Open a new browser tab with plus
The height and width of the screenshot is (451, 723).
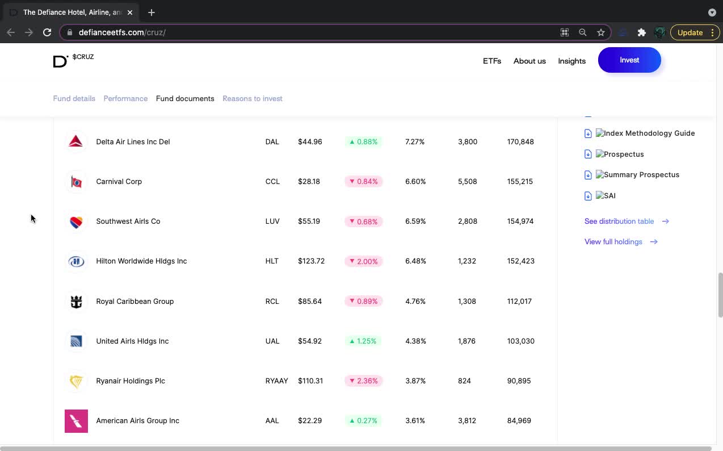(152, 12)
